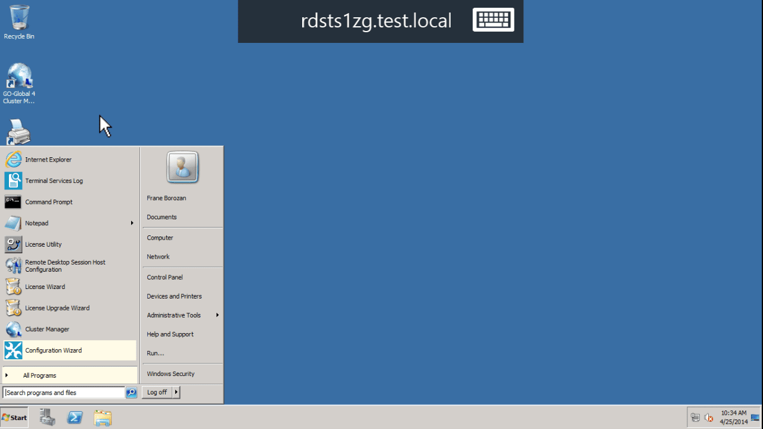Click the License Utility icon
Image resolution: width=763 pixels, height=429 pixels.
(x=13, y=244)
